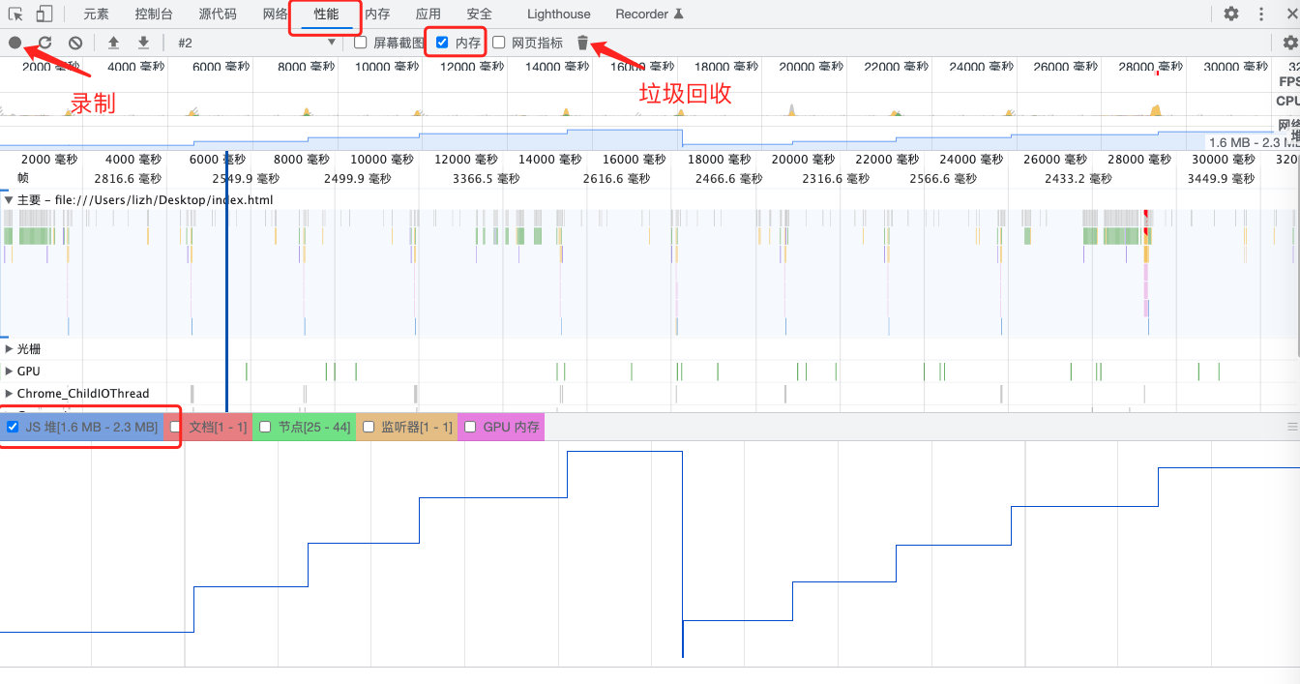Click the 2549.9 毫秒 frame entry

tap(245, 179)
